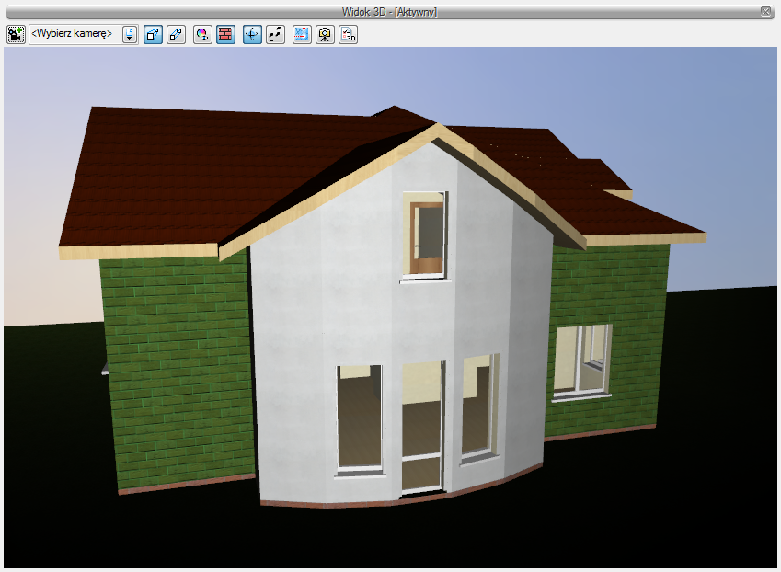The image size is (781, 572).
Task: Click the plan with red arrow icon
Action: 302,34
